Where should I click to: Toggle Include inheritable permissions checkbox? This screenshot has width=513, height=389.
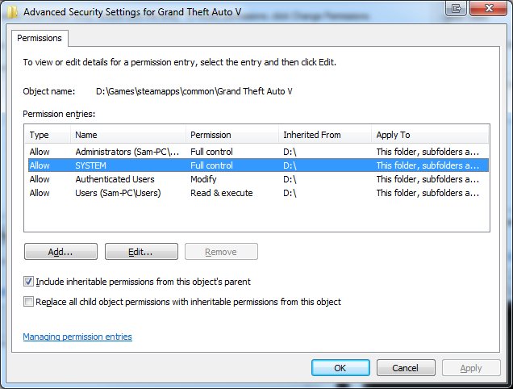pos(29,282)
